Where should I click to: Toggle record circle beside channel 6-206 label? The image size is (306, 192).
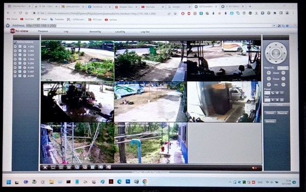[x=25, y=68]
